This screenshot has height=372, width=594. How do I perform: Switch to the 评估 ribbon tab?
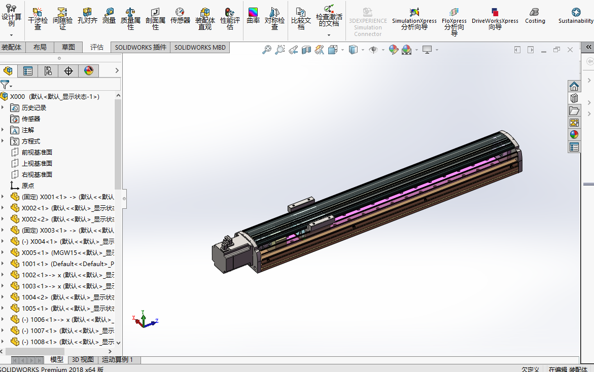pyautogui.click(x=97, y=47)
